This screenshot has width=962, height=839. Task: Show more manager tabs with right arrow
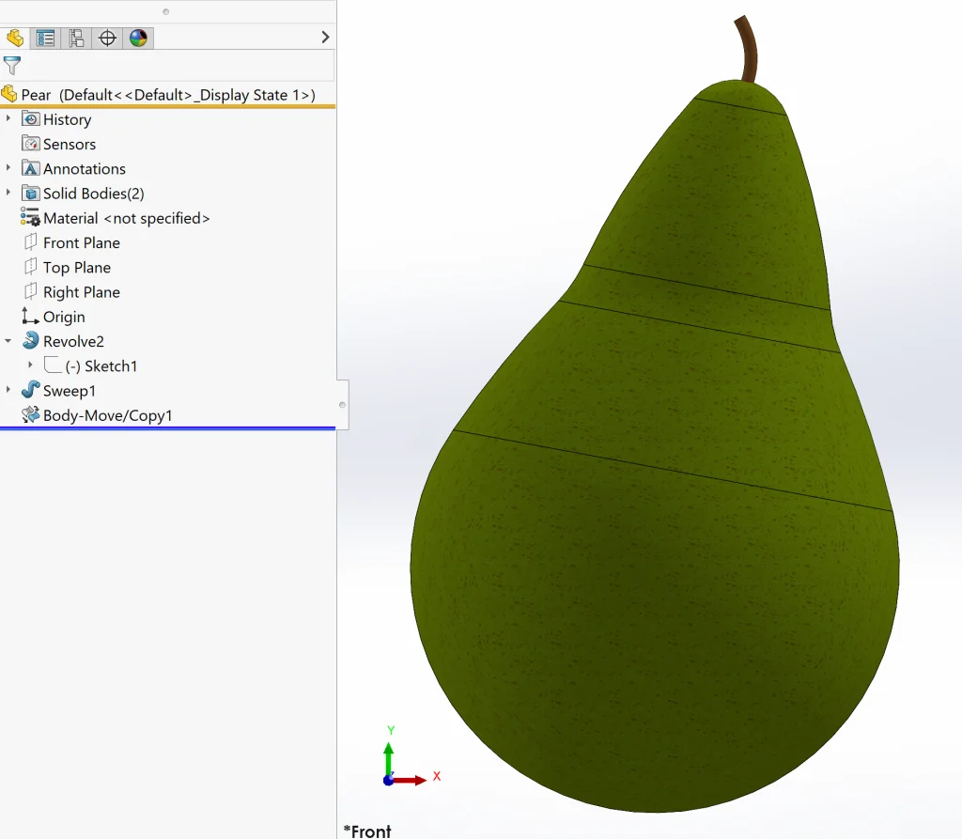tap(325, 38)
